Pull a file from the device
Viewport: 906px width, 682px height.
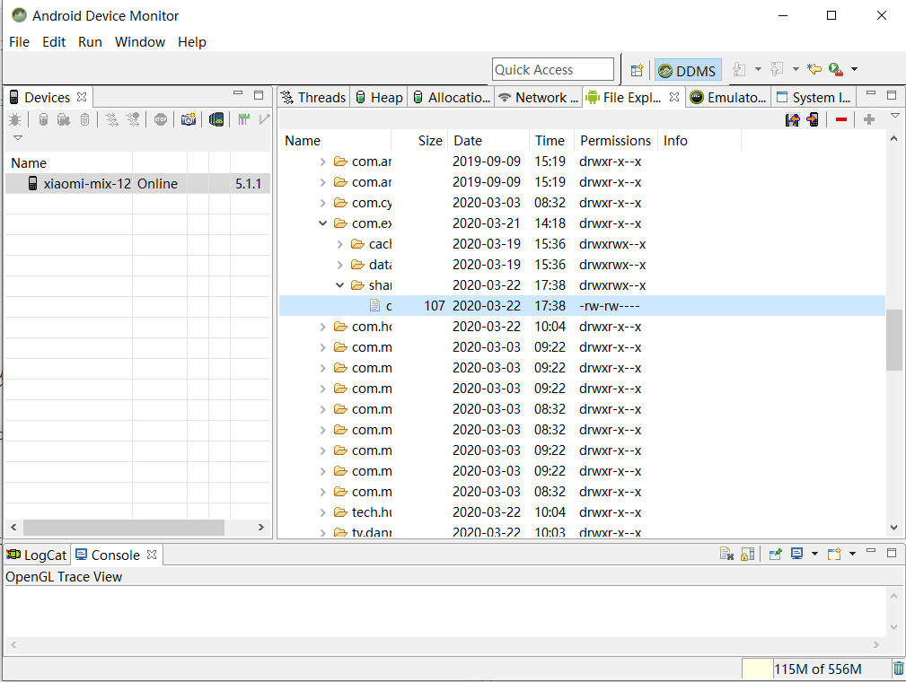click(x=792, y=119)
